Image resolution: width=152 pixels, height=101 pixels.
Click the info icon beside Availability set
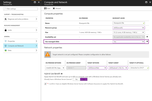tap(147, 37)
